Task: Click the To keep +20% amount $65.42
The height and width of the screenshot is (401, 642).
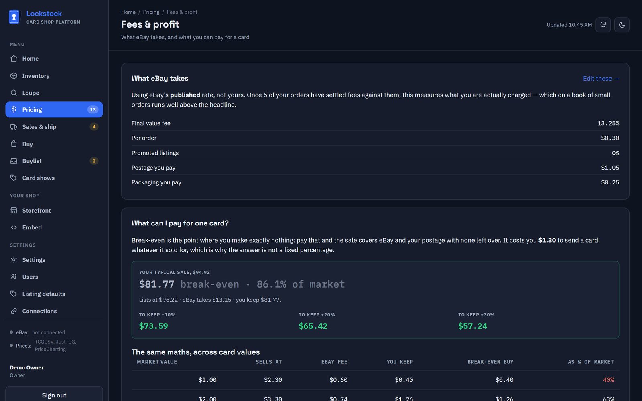Action: [313, 326]
